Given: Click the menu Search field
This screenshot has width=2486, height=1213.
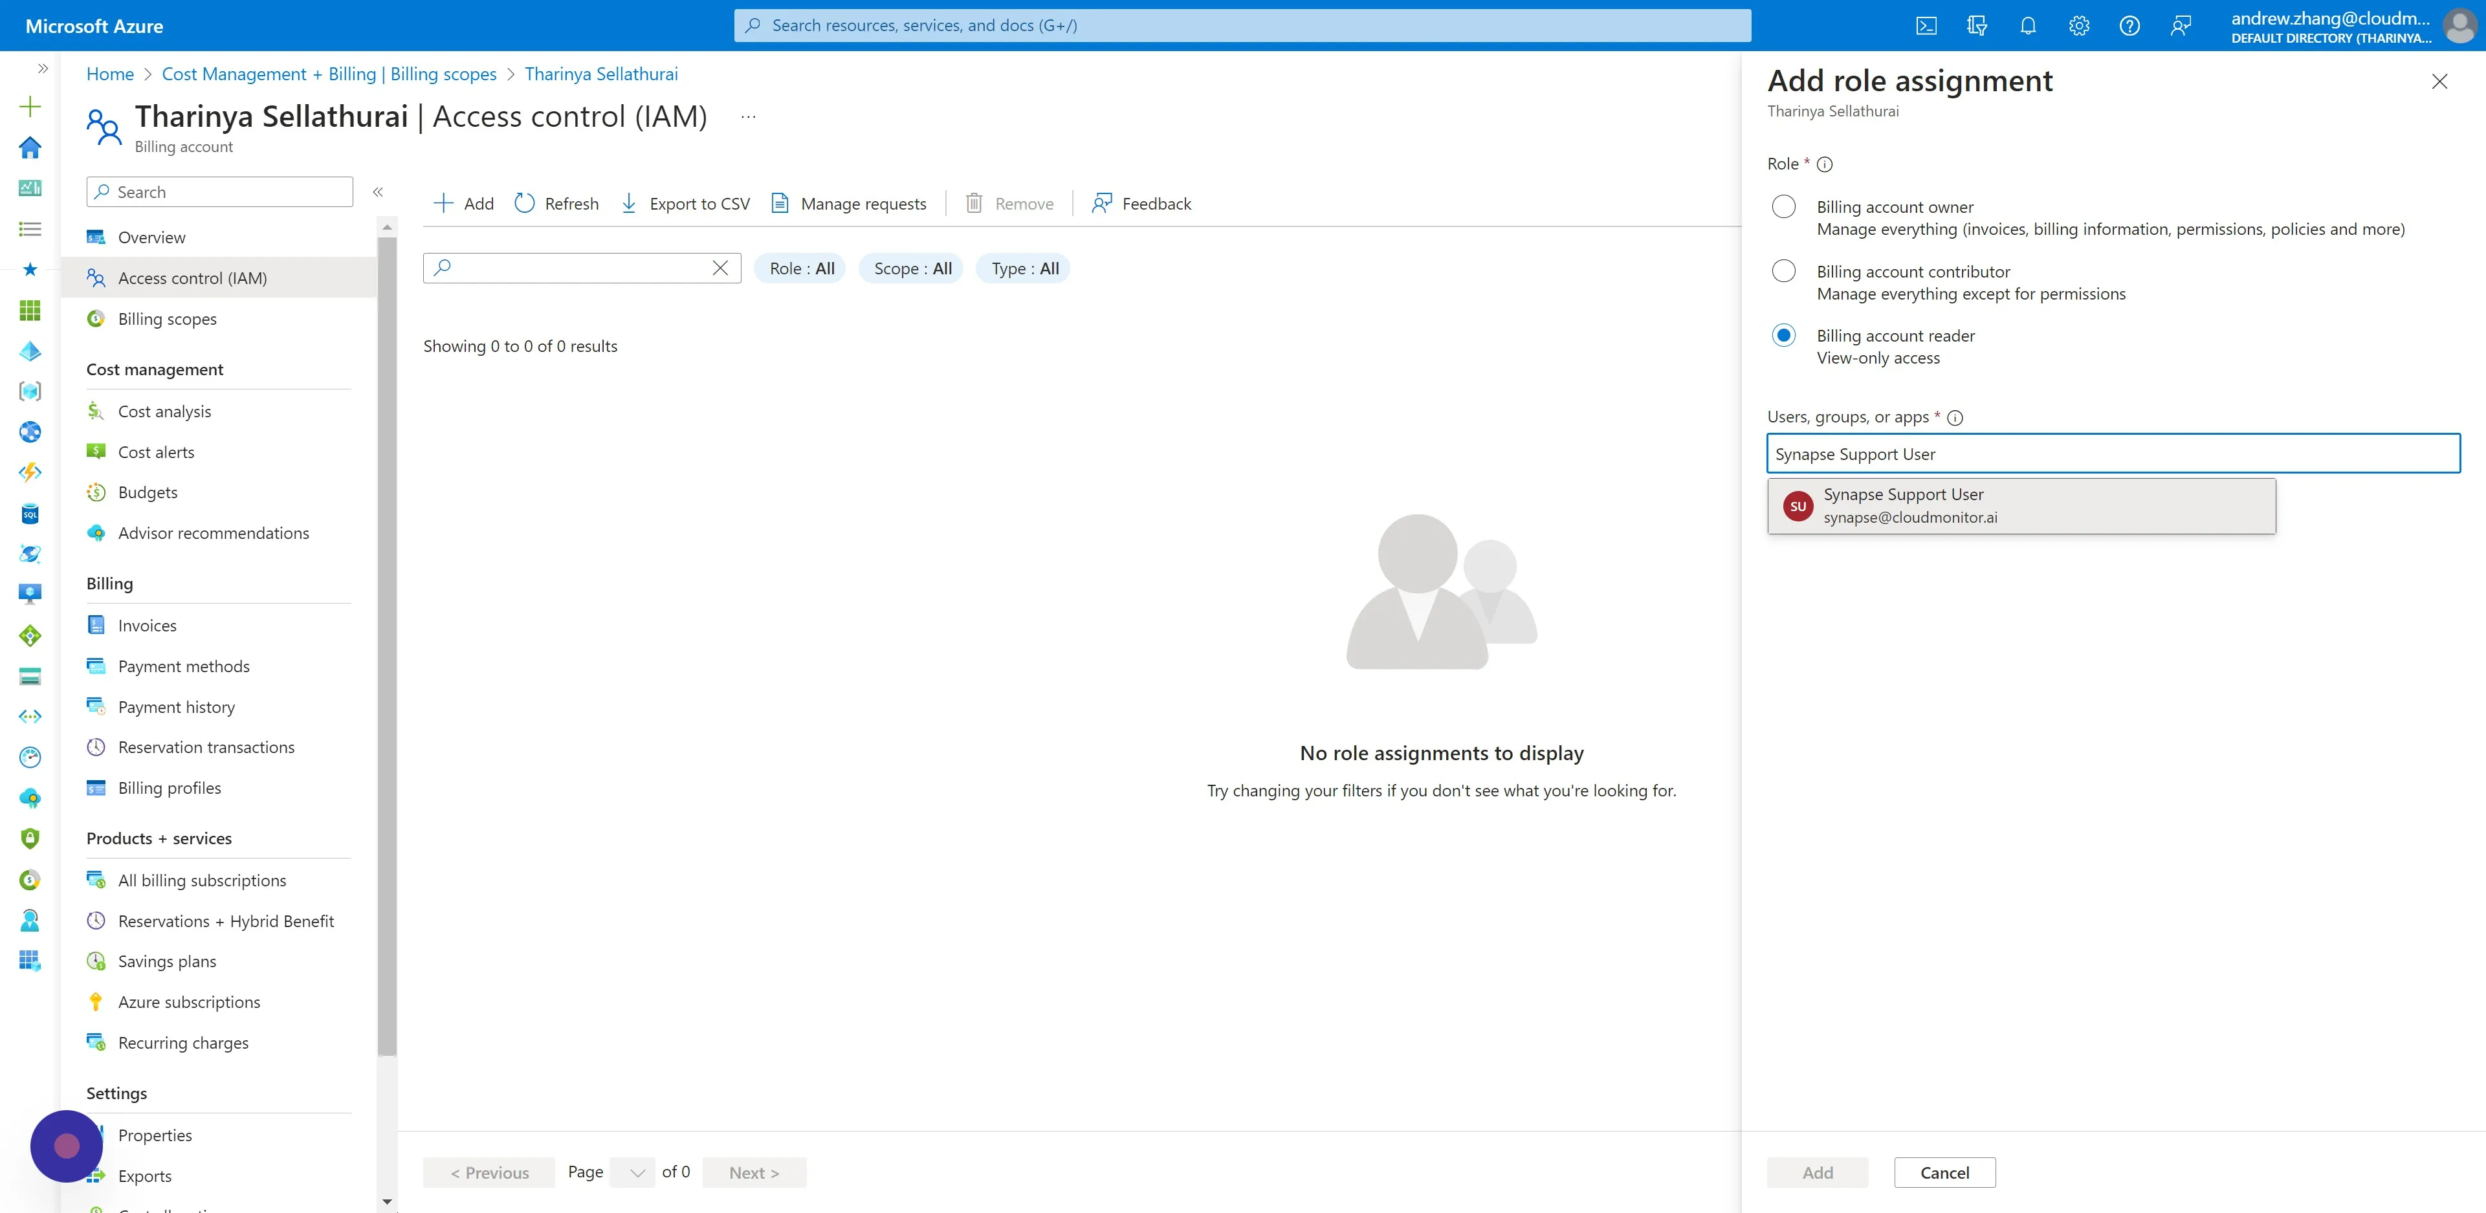Looking at the screenshot, I should [x=219, y=192].
